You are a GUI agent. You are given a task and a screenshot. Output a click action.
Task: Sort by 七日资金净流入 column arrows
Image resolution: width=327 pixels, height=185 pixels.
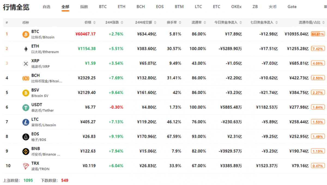(x=276, y=22)
